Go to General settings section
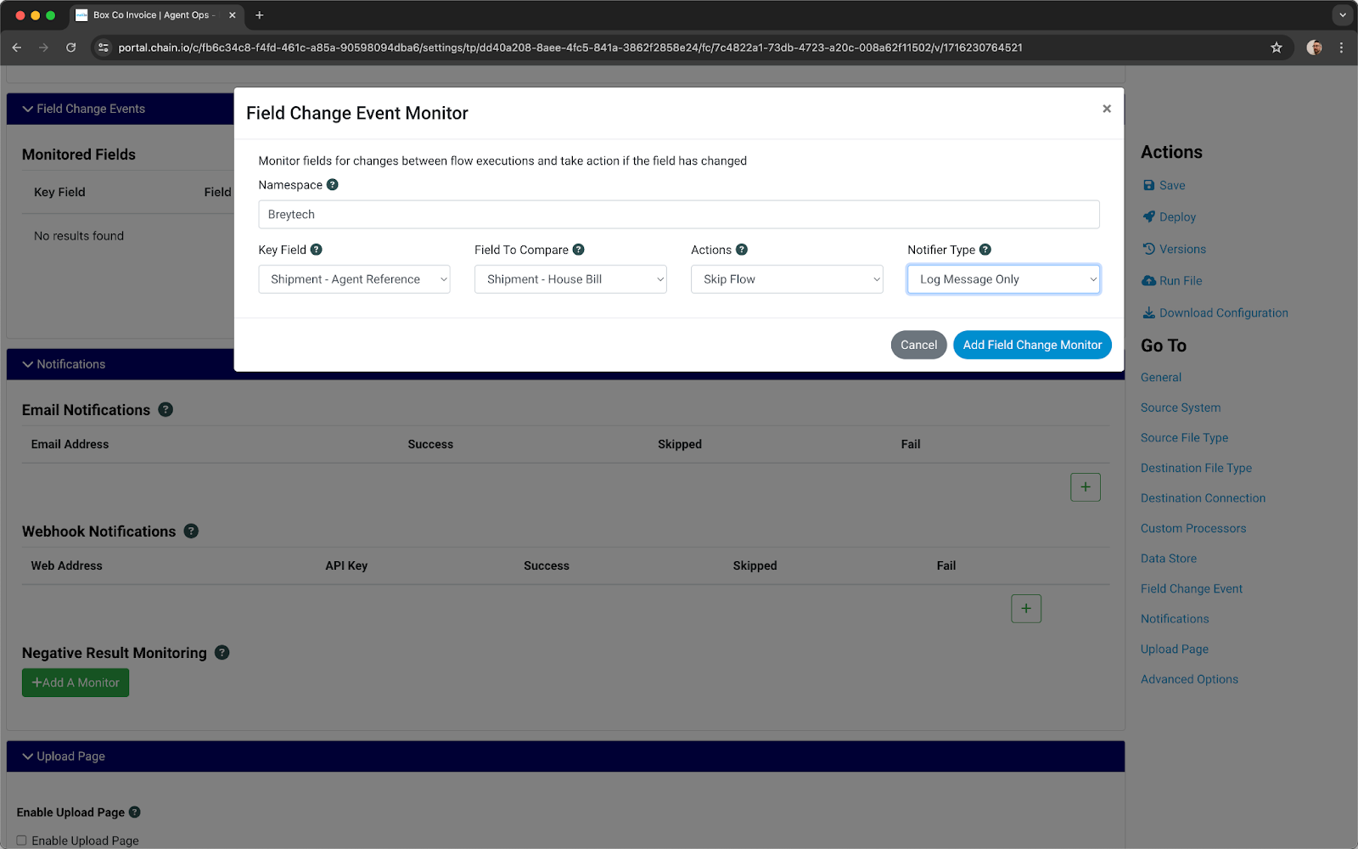Screen dimensions: 1358x849 coord(1161,378)
